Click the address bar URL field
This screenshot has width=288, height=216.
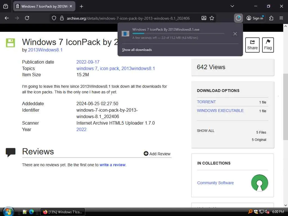[x=128, y=18]
